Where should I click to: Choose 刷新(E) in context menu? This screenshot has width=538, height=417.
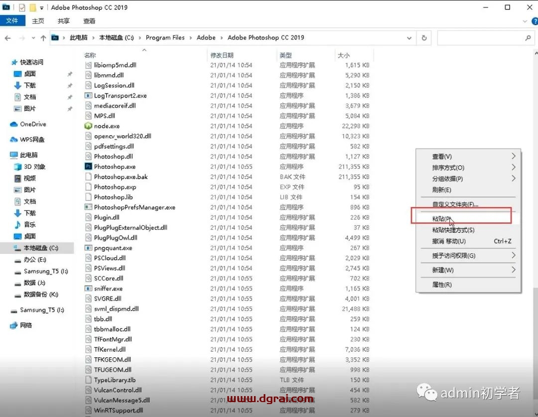tap(469, 190)
